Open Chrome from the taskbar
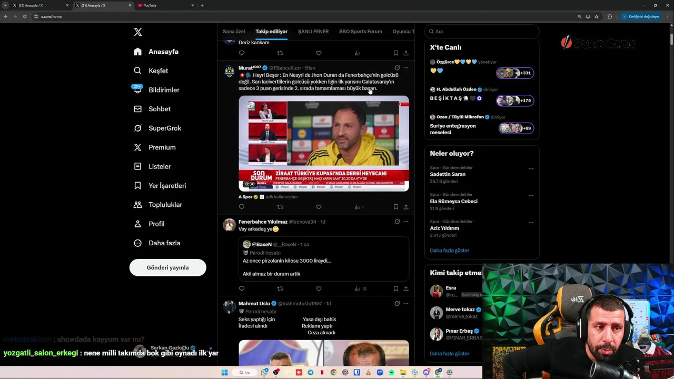 (x=333, y=373)
